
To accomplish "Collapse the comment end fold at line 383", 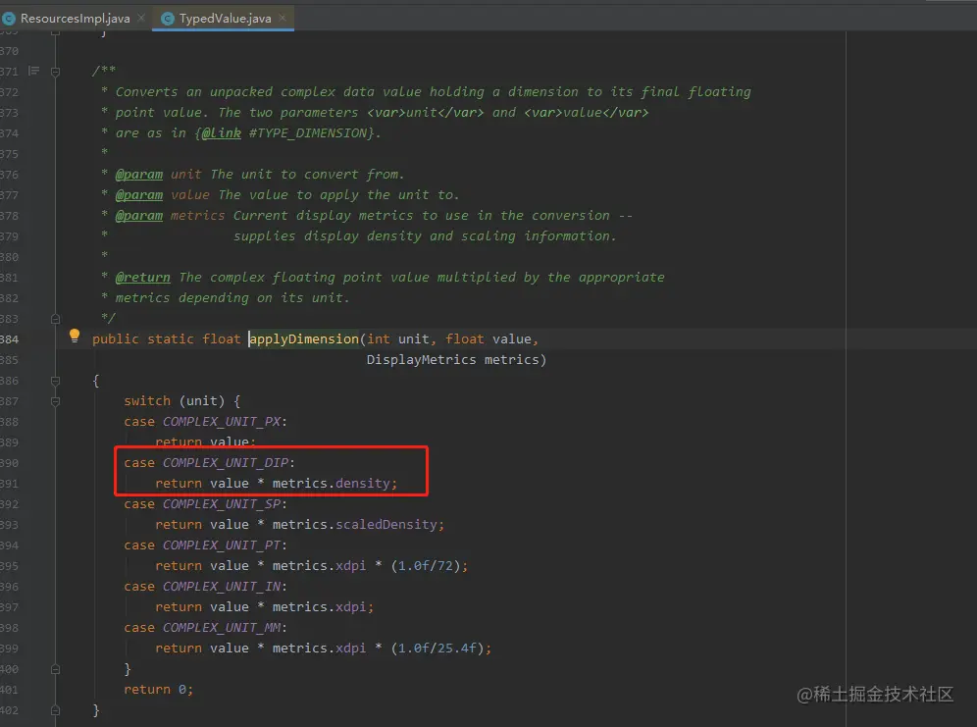I will 56,319.
